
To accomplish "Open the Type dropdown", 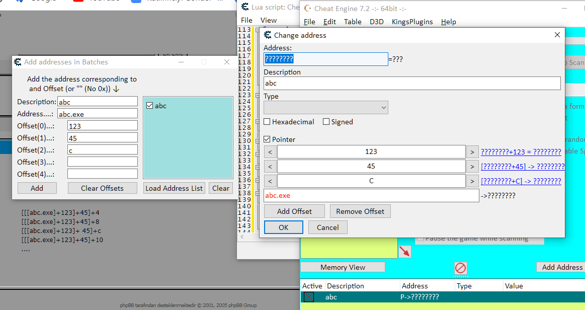I will [x=326, y=107].
